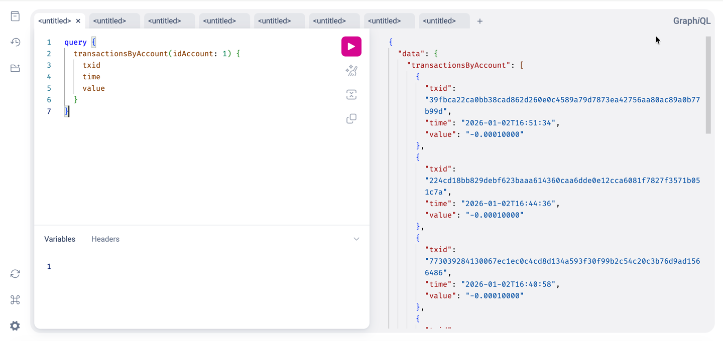The width and height of the screenshot is (723, 341).
Task: Collapse the Variables editor with the chevron
Action: tap(356, 239)
